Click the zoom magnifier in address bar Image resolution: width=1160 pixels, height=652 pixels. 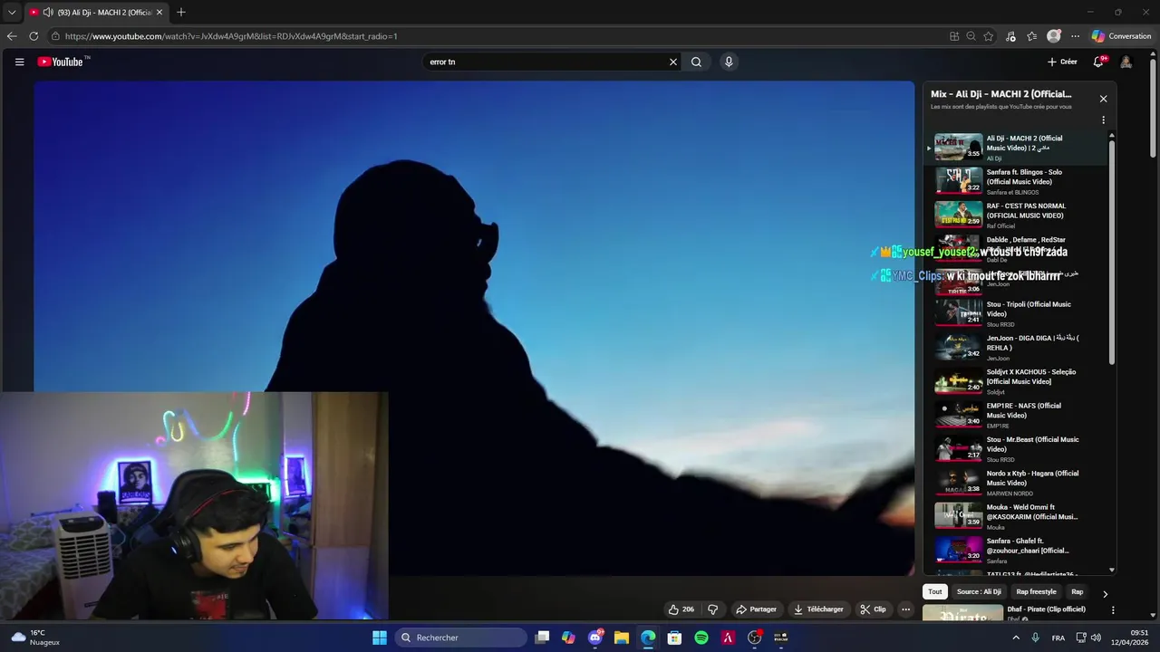coord(971,36)
